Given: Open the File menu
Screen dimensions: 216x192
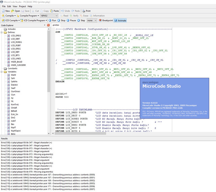Looking at the screenshot, I should point(4,6).
